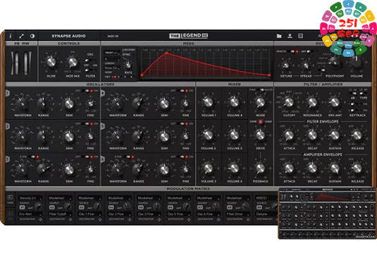Click target icon under Osc 3 Fine destination
The image size is (377, 255).
pyautogui.click(x=159, y=219)
